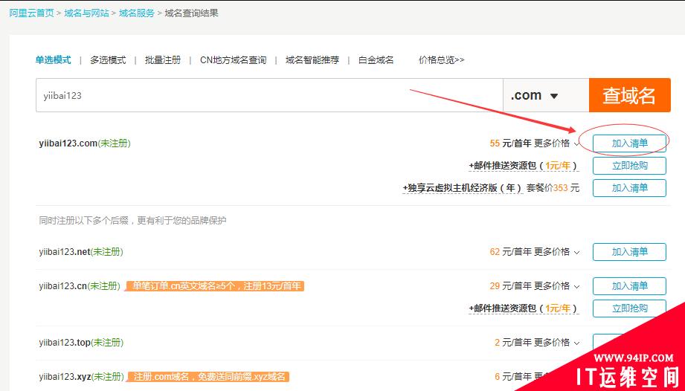Open the 独享云虚拟主机经济版 offer link
Viewport: 685px width, 391px height.
click(462, 188)
